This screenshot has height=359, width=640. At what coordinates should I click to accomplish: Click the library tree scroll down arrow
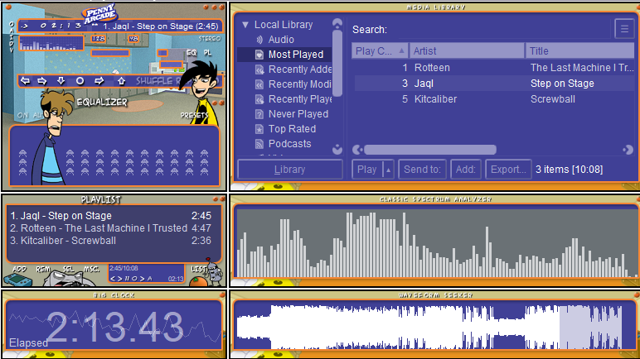pos(337,149)
